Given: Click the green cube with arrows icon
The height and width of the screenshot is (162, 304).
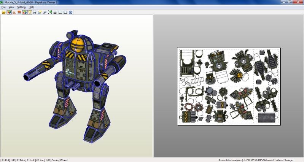Looking at the screenshot, I should pos(50,13).
